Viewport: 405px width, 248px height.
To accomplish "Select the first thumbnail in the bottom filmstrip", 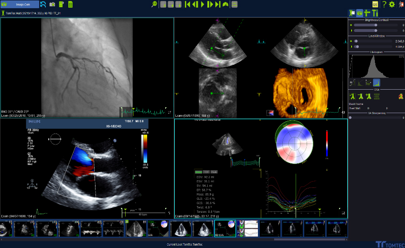I will (x=5, y=228).
